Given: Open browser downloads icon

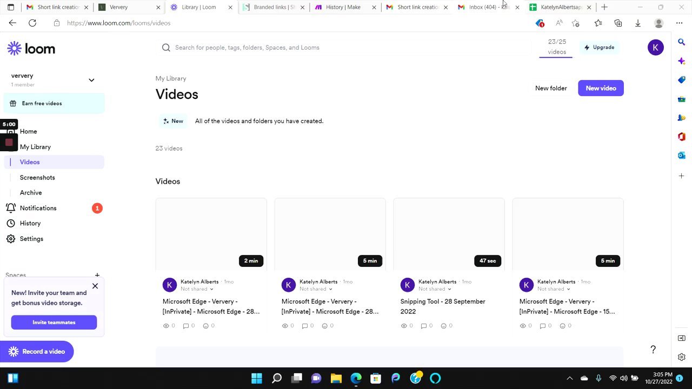Looking at the screenshot, I should coord(638,23).
